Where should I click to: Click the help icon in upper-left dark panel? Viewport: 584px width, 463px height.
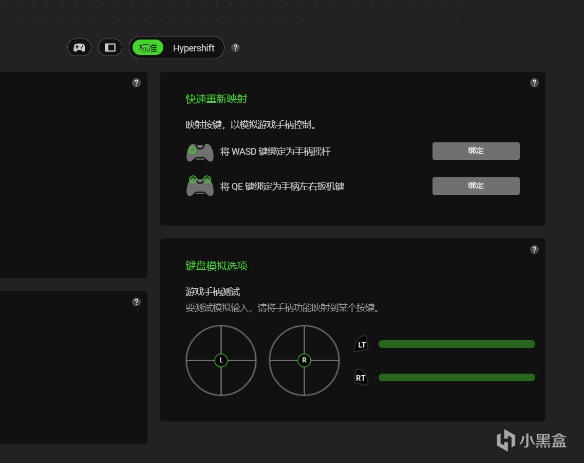136,83
